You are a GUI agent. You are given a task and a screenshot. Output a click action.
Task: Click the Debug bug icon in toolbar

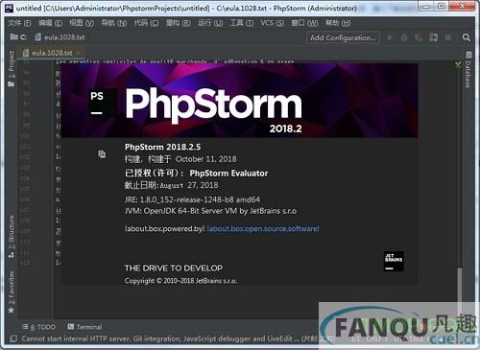coord(404,37)
